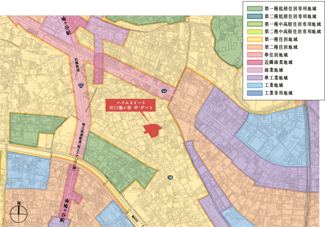Click the 第二種低層住居専用地域 legend swatch
This screenshot has height=227, width=325.
pyautogui.click(x=254, y=16)
